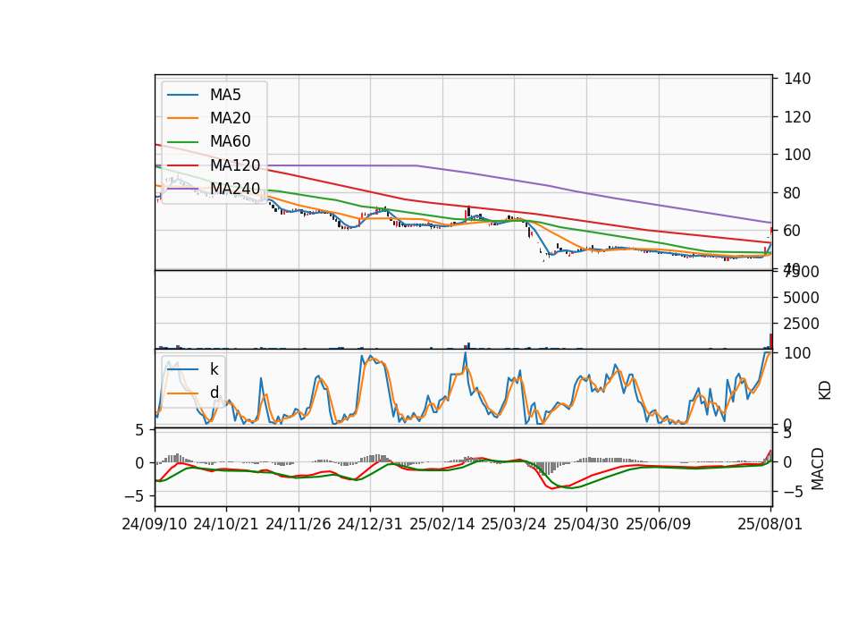Screen dimensions: 858x617
Task: Click the 60 price axis label
Action: 793,231
